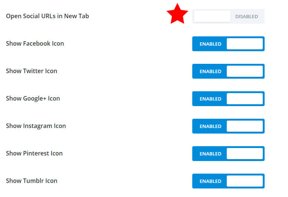This screenshot has height=197, width=288.
Task: Click the white handle of the Tumblr toggle
Action: click(245, 181)
